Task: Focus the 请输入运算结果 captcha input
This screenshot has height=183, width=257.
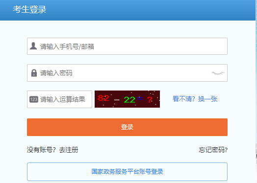Action: point(59,99)
